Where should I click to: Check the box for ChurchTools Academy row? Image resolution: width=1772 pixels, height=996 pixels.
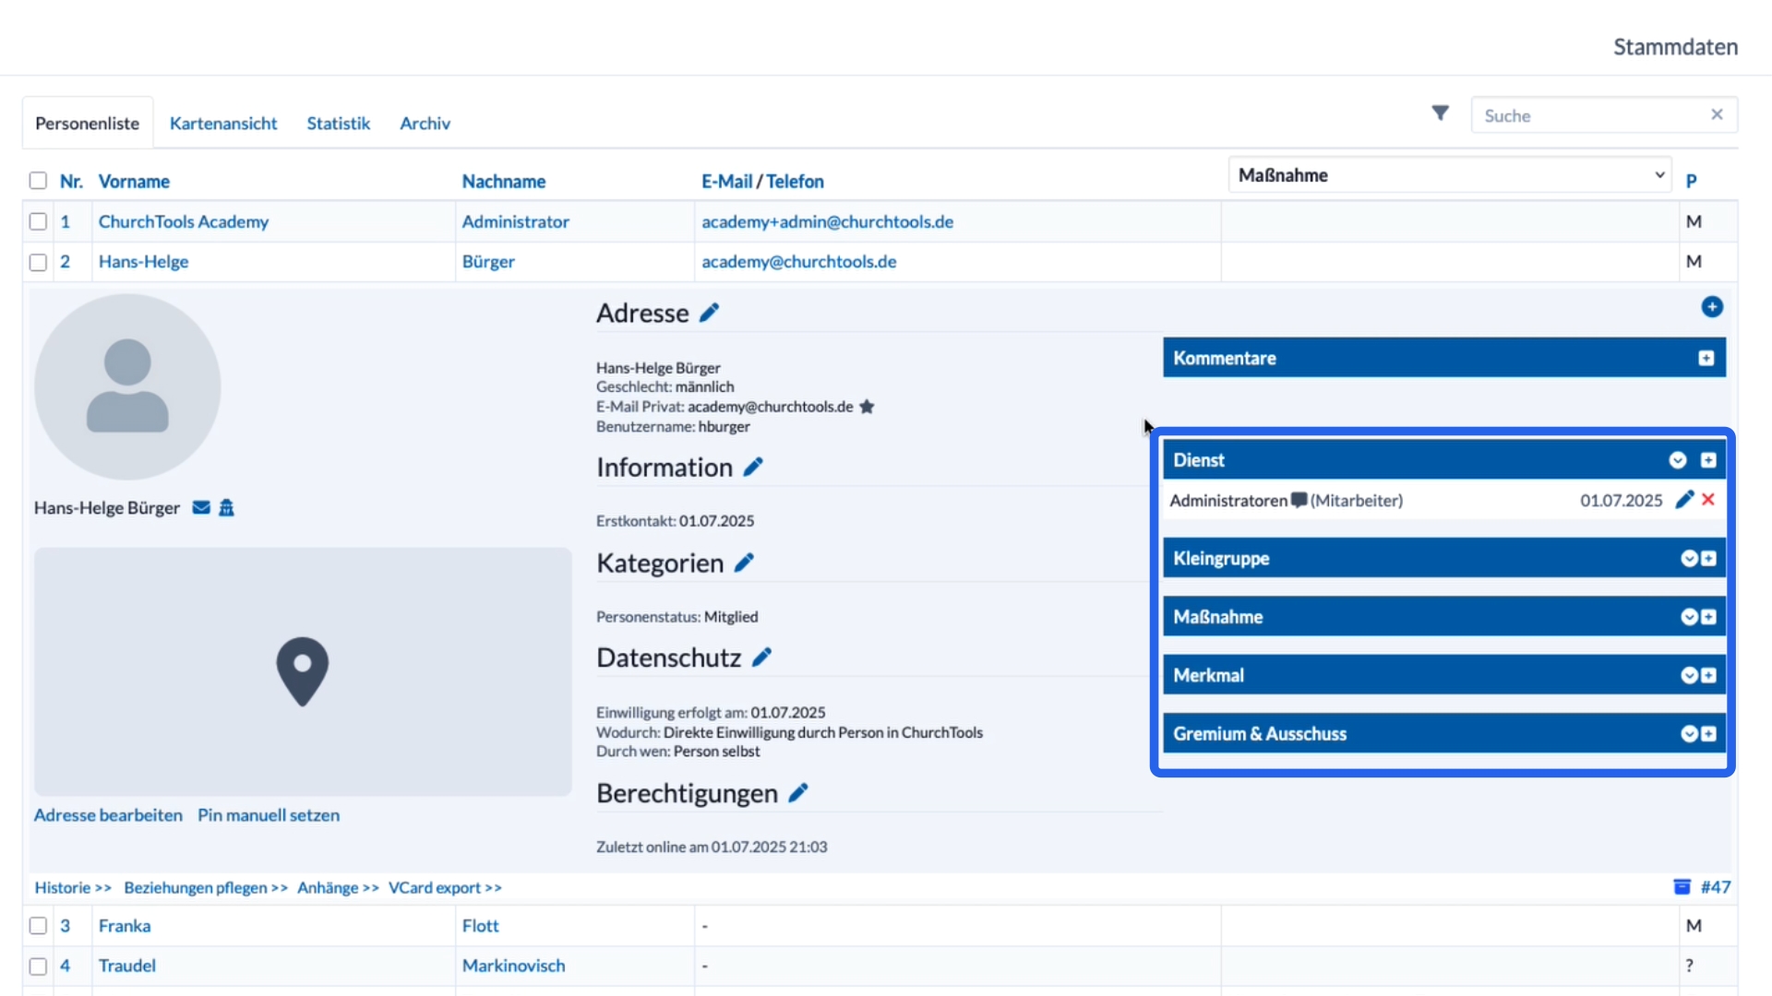tap(38, 221)
